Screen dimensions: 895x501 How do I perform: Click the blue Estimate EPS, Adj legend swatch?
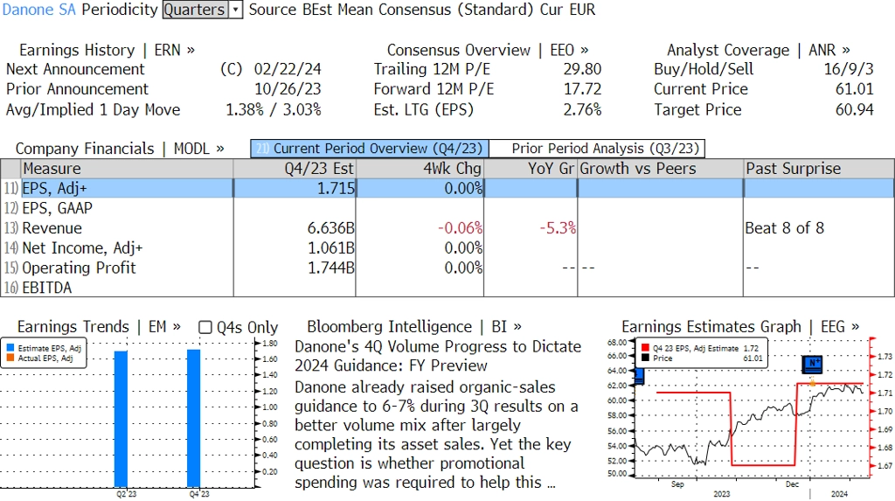pyautogui.click(x=10, y=348)
